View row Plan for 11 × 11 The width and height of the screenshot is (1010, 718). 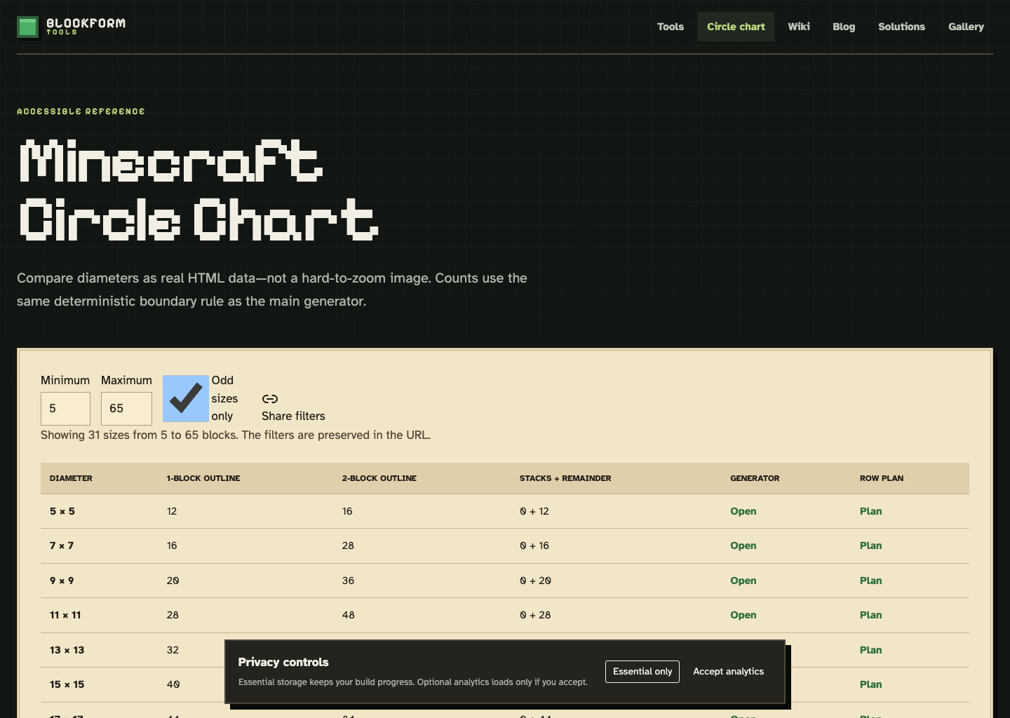[870, 615]
